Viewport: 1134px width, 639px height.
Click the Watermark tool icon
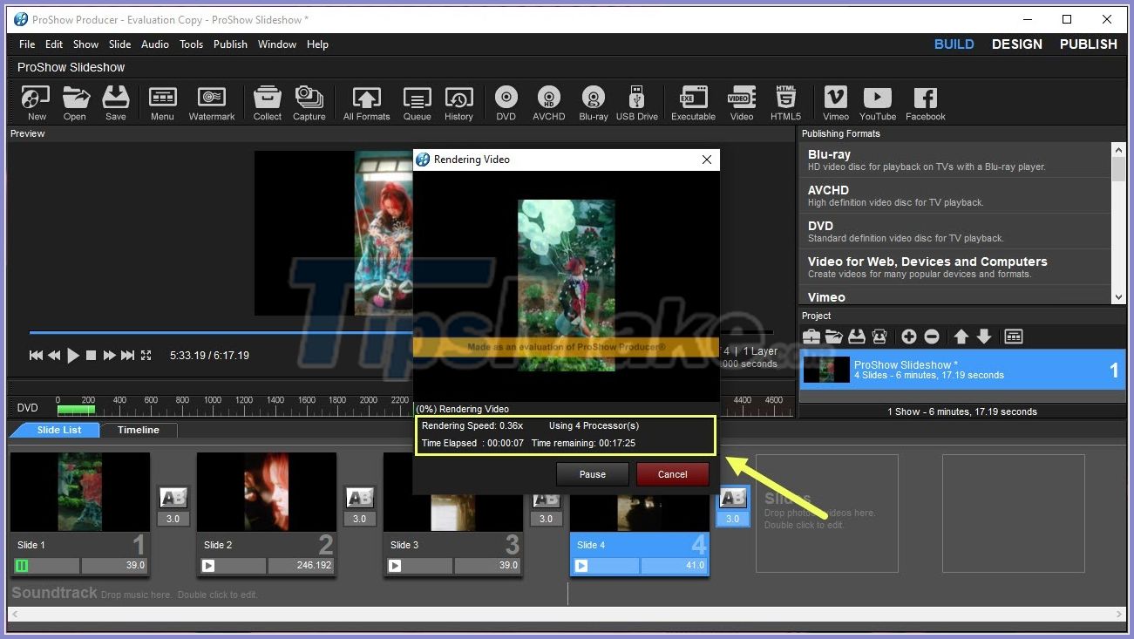(211, 102)
